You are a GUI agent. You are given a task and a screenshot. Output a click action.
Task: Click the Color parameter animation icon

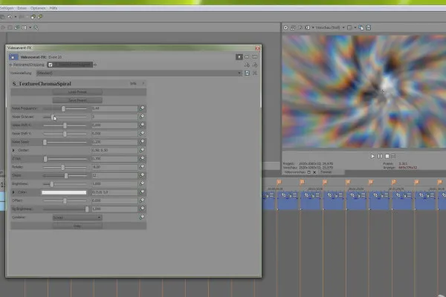pos(142,192)
